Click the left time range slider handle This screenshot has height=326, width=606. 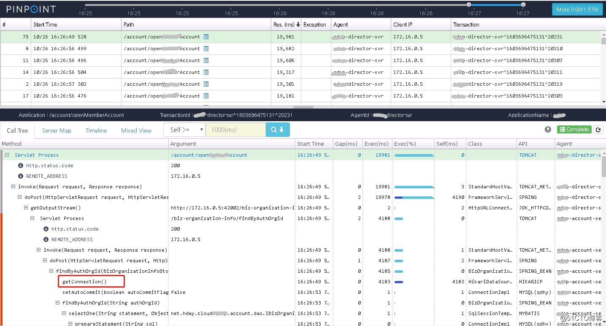click(468, 5)
